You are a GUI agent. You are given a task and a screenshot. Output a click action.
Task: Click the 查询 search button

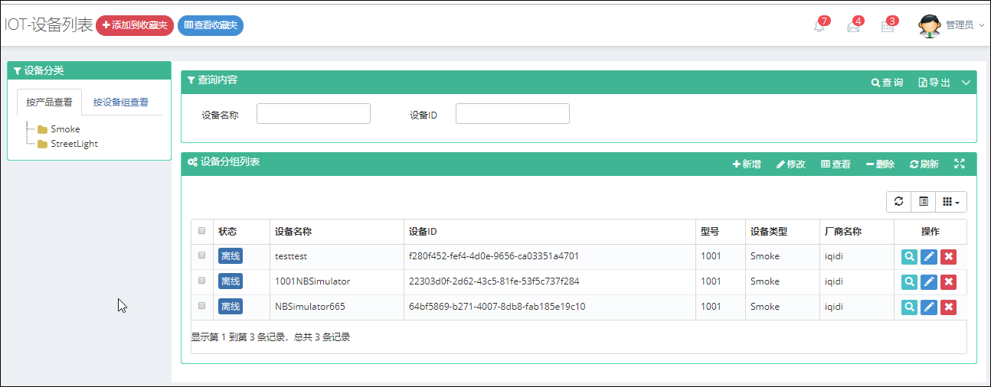[887, 83]
